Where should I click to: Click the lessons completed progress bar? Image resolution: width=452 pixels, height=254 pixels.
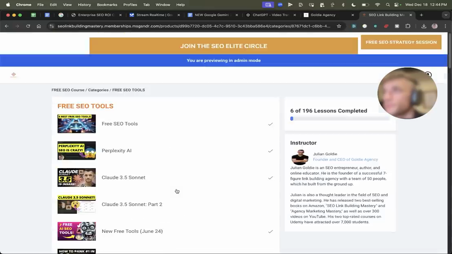pyautogui.click(x=340, y=119)
